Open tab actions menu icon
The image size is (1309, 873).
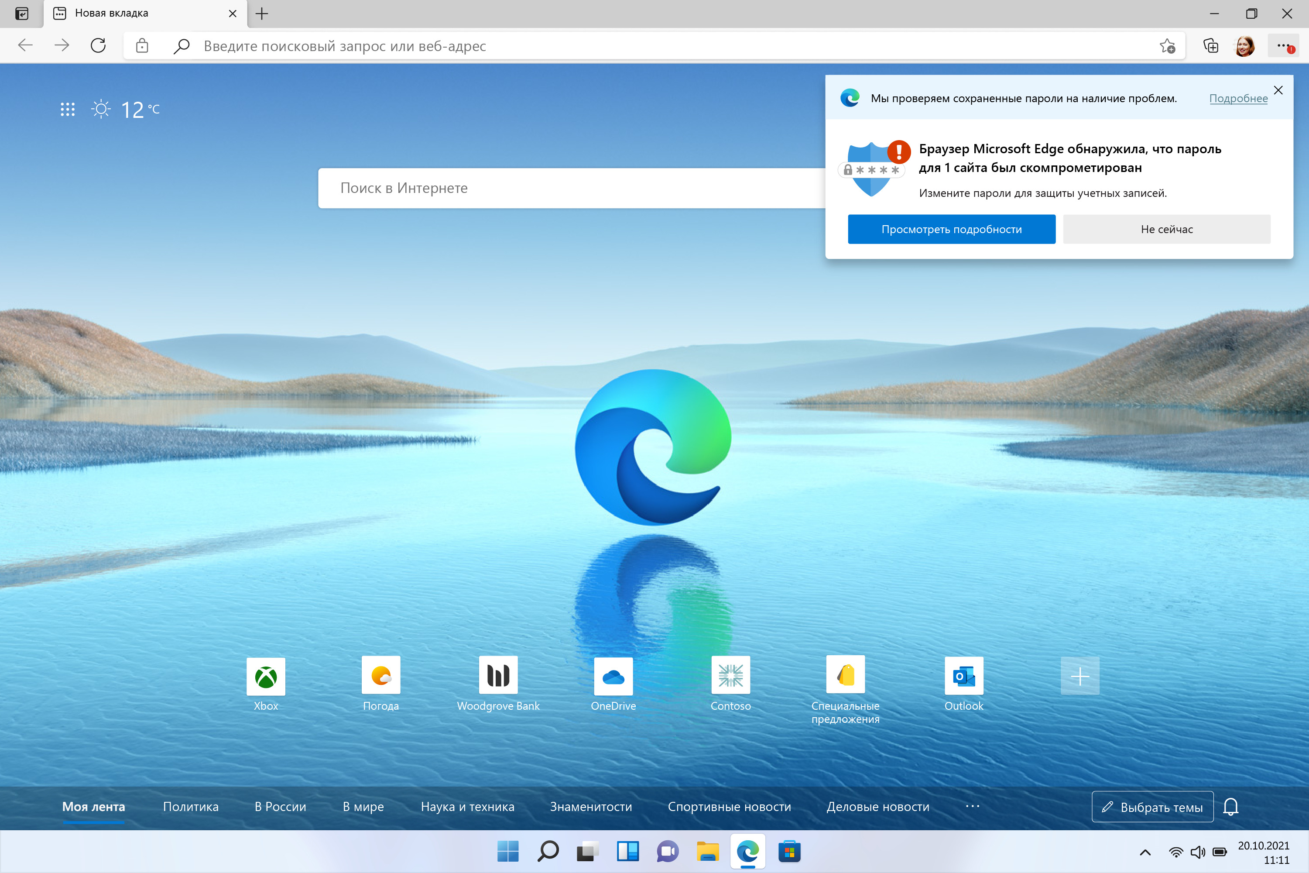click(x=22, y=14)
